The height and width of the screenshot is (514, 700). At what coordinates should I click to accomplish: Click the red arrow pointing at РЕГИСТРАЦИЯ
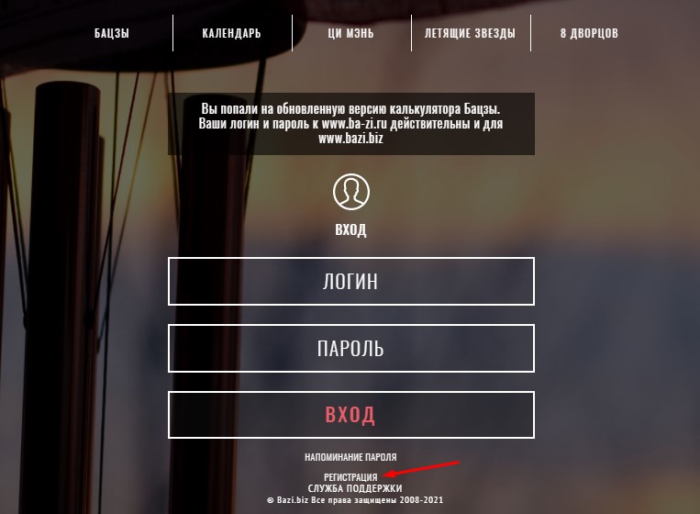click(x=421, y=469)
